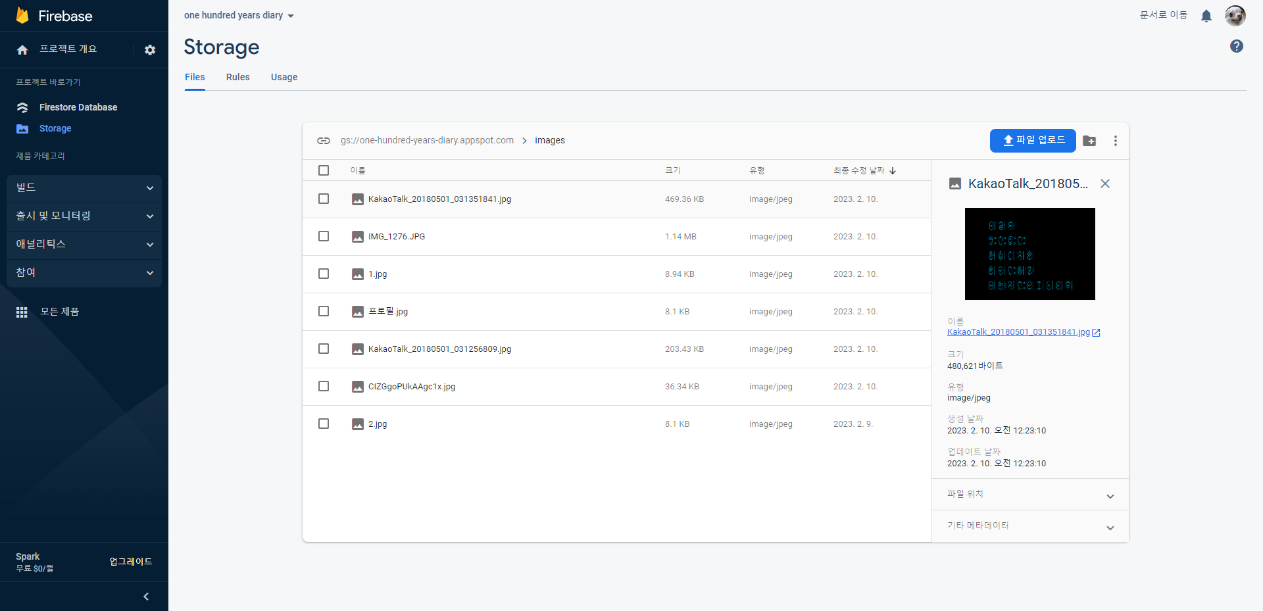Click the 1.14 MB size cell

[x=681, y=237]
